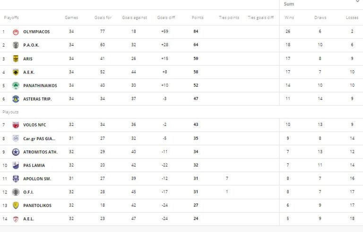Click the Volos NFC team logo

coord(16,125)
